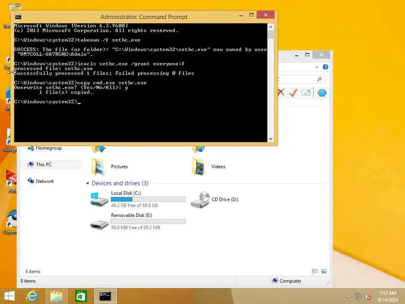
Task: Open the Windows Store taskbar icon
Action: (x=81, y=296)
